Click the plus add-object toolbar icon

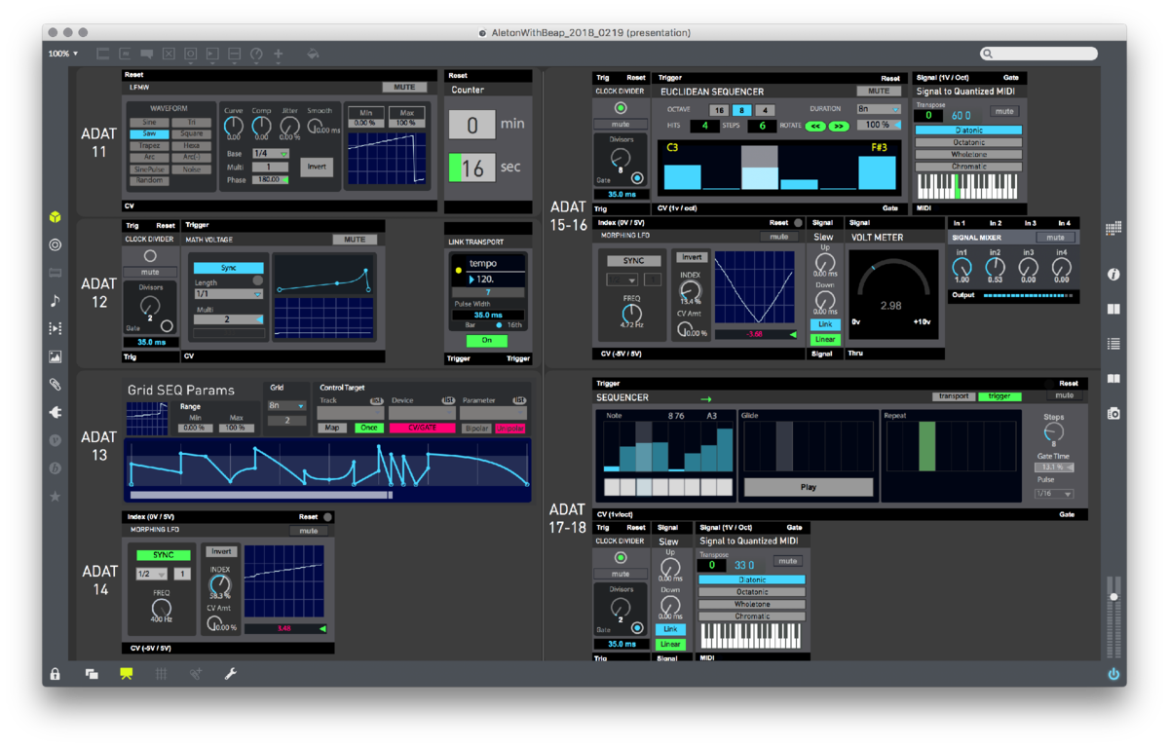click(x=279, y=55)
